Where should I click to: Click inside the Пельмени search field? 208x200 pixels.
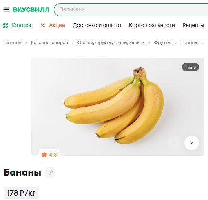[x=131, y=9]
